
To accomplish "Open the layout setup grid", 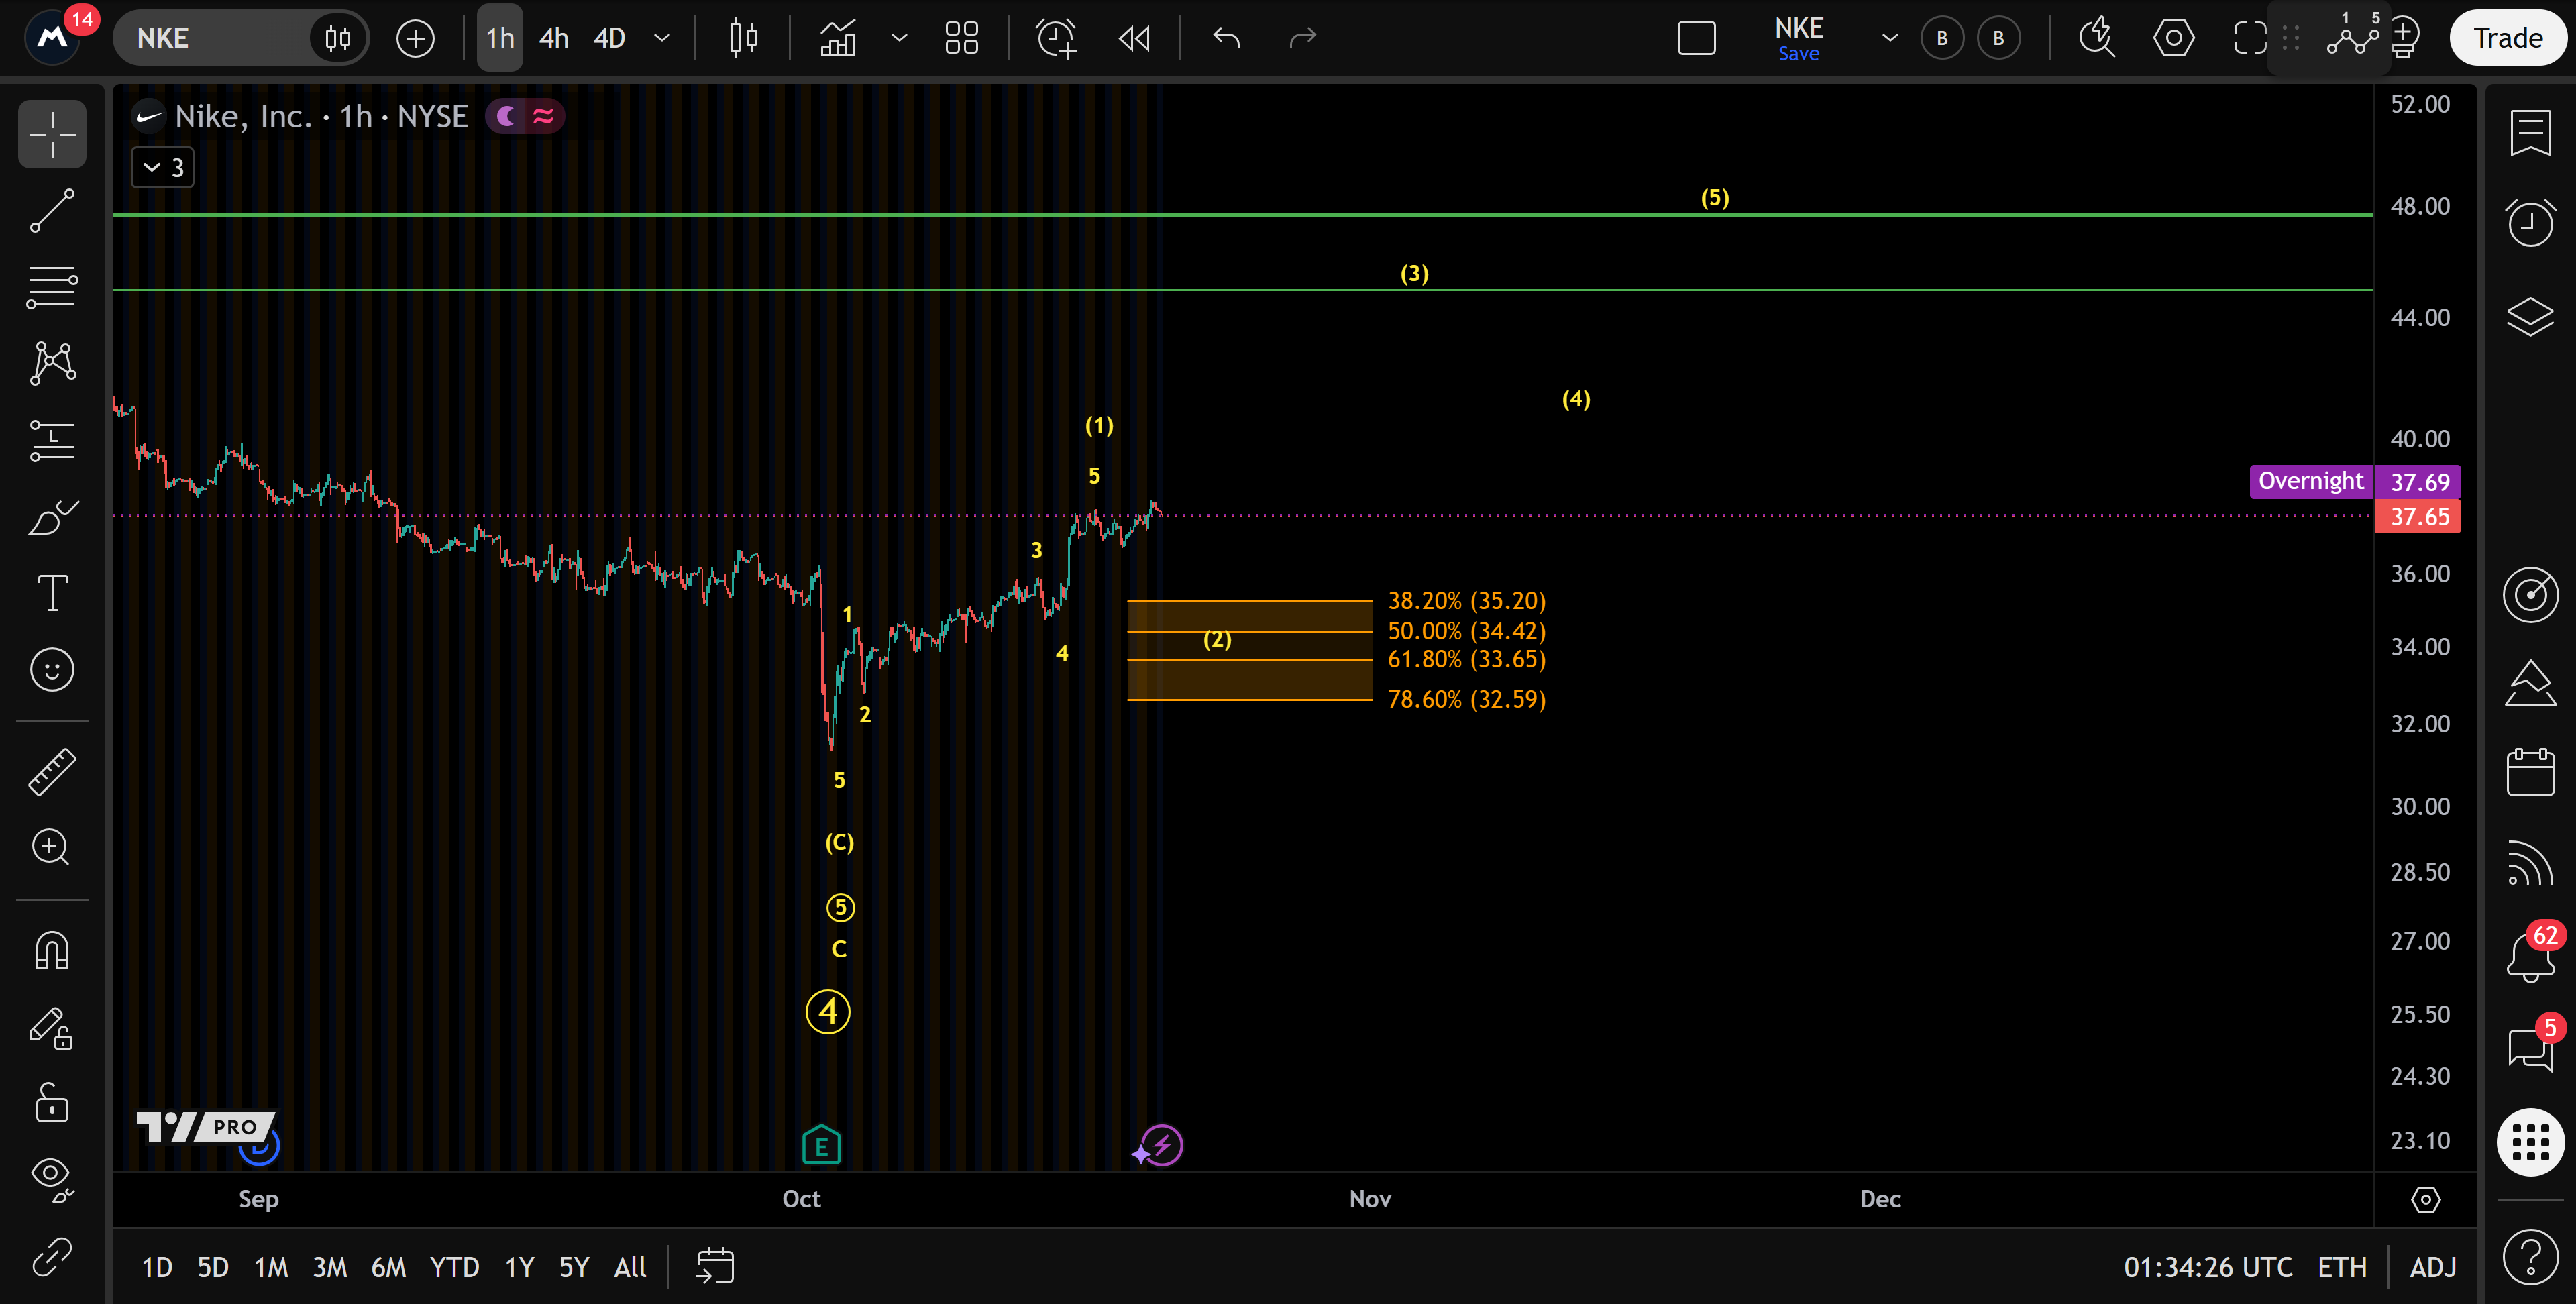I will click(962, 38).
